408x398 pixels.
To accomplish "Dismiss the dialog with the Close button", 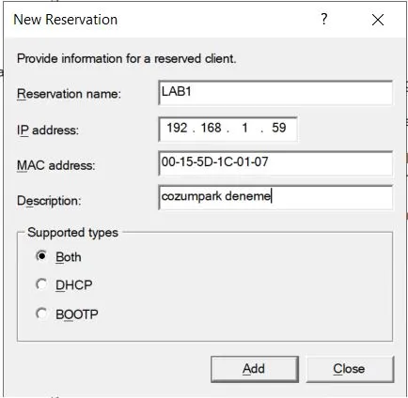I will click(x=350, y=369).
